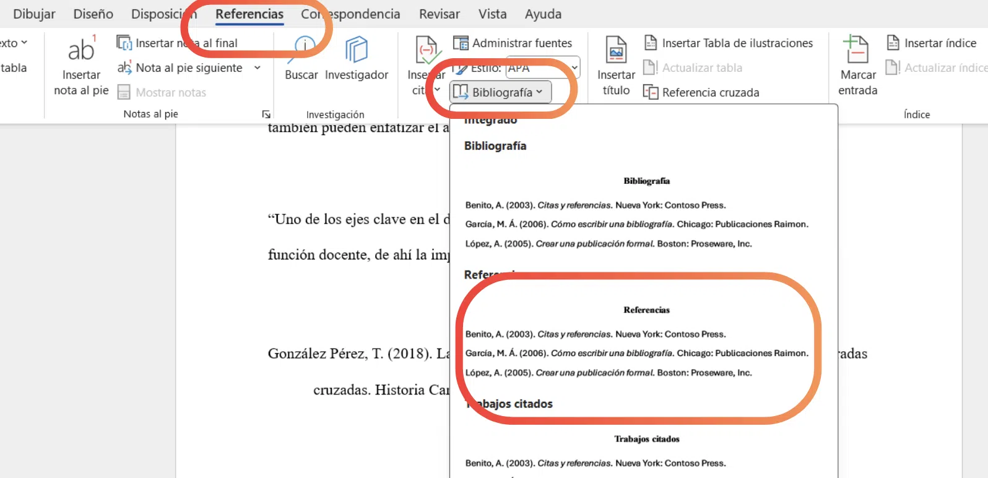
Task: Click the Insertar cita icon
Action: (x=427, y=51)
